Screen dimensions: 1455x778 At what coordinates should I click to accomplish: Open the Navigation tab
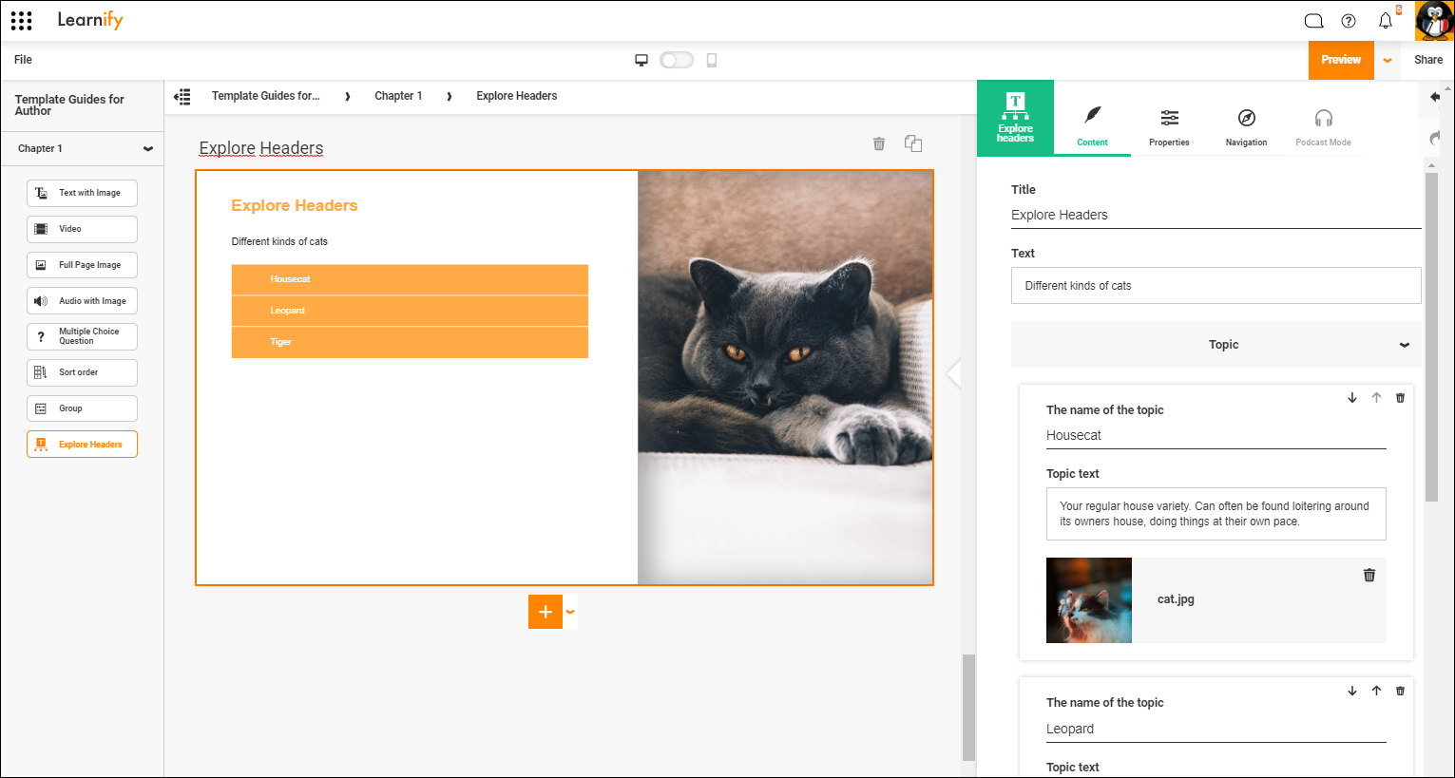(1246, 126)
